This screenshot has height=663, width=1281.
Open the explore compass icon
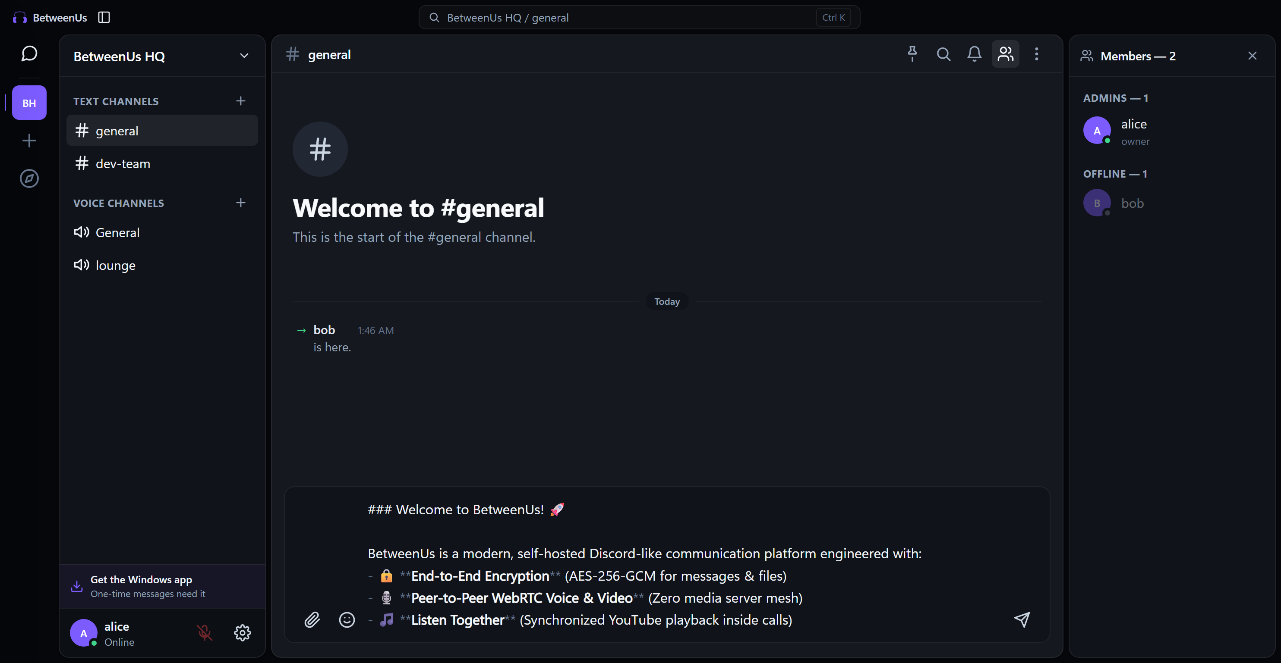click(x=29, y=178)
